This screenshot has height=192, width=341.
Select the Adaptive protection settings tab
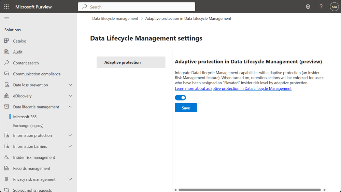(x=131, y=62)
